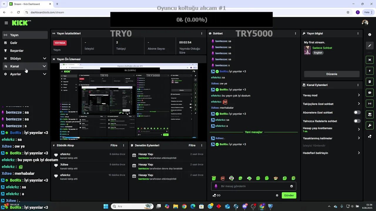Click the three-dots cluster icon at the bottom of the right sidebar
The height and width of the screenshot is (211, 376).
(370, 136)
